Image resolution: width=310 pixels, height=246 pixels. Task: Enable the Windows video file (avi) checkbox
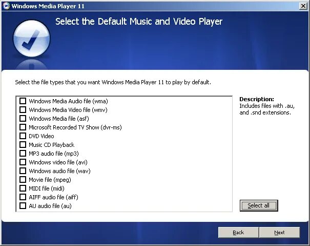coord(23,162)
